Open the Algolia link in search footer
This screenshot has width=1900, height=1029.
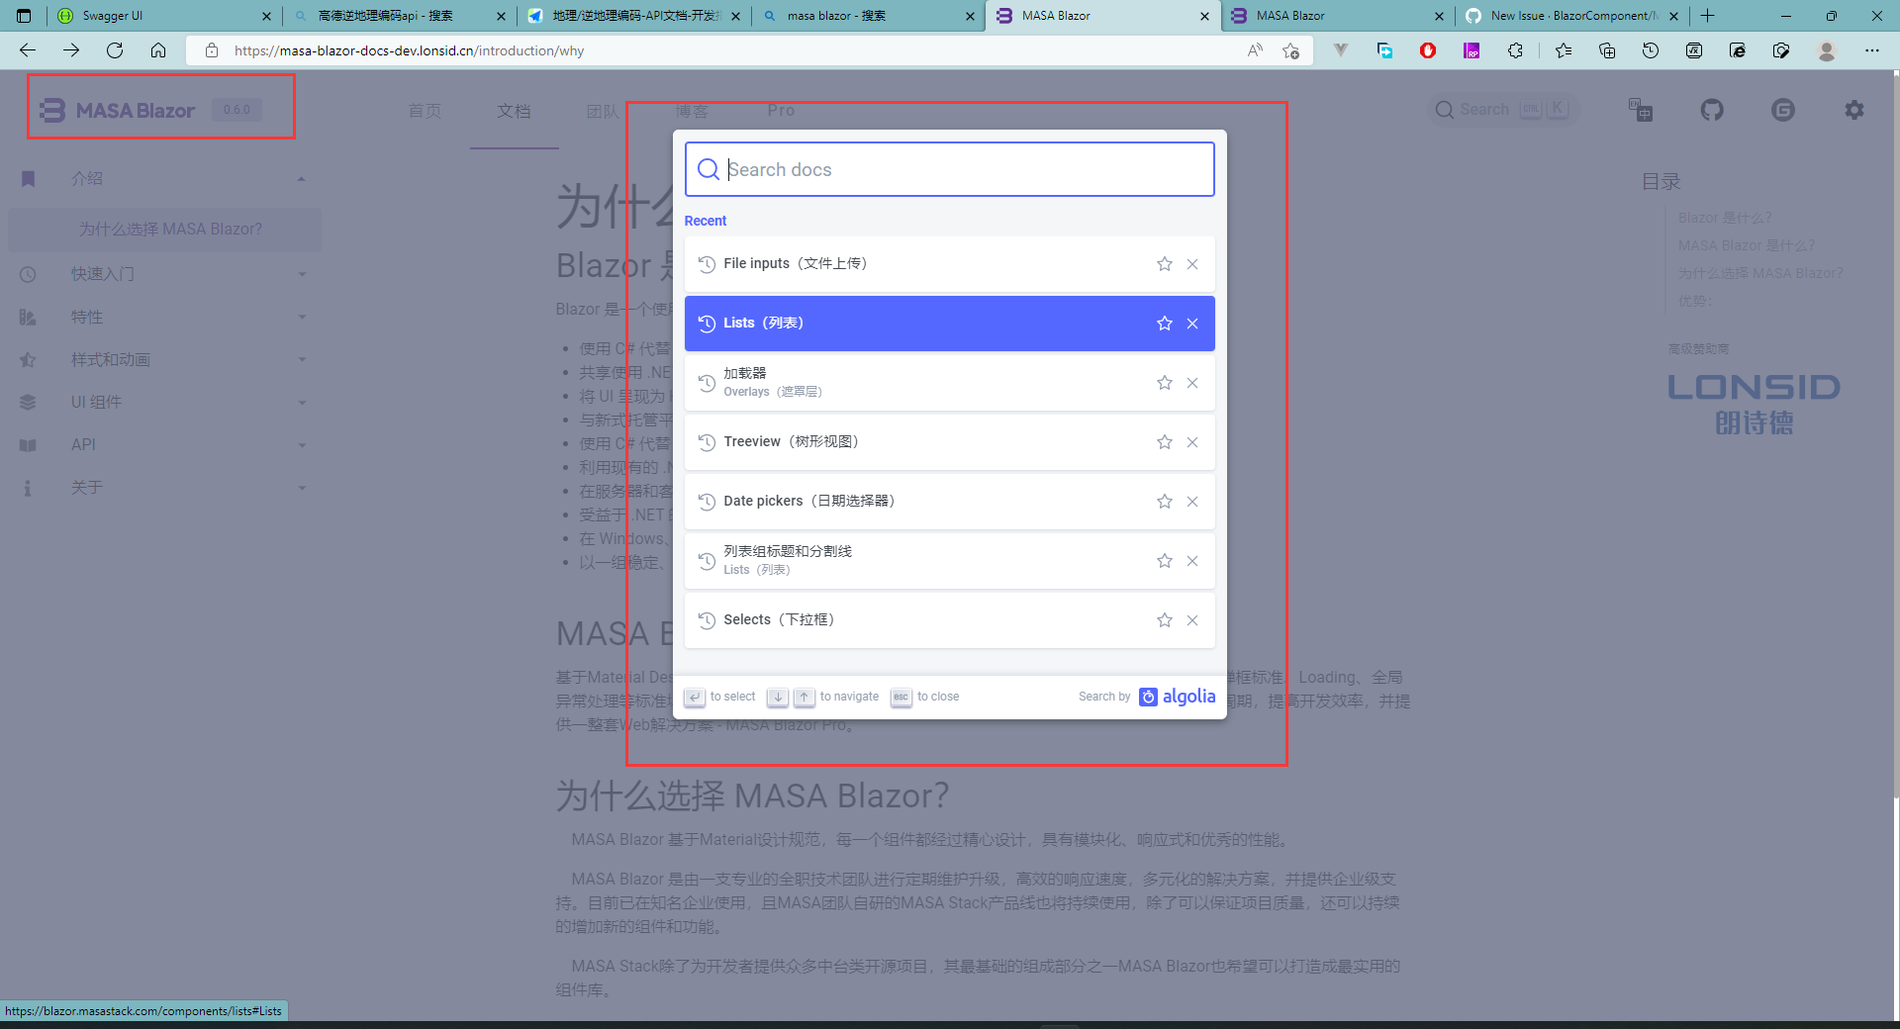(1177, 697)
